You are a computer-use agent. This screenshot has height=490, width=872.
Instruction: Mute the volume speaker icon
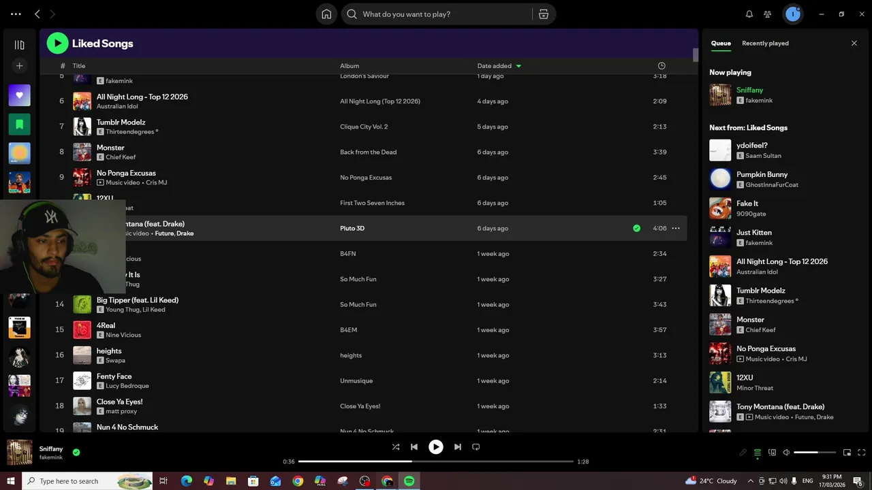pyautogui.click(x=786, y=453)
